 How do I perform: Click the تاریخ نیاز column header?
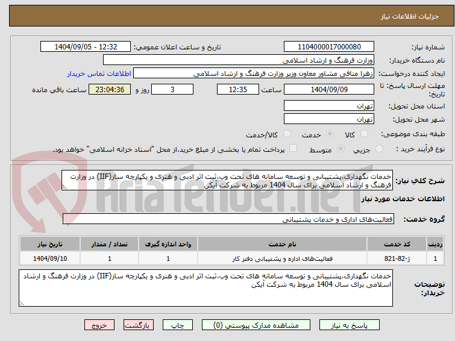pos(50,244)
